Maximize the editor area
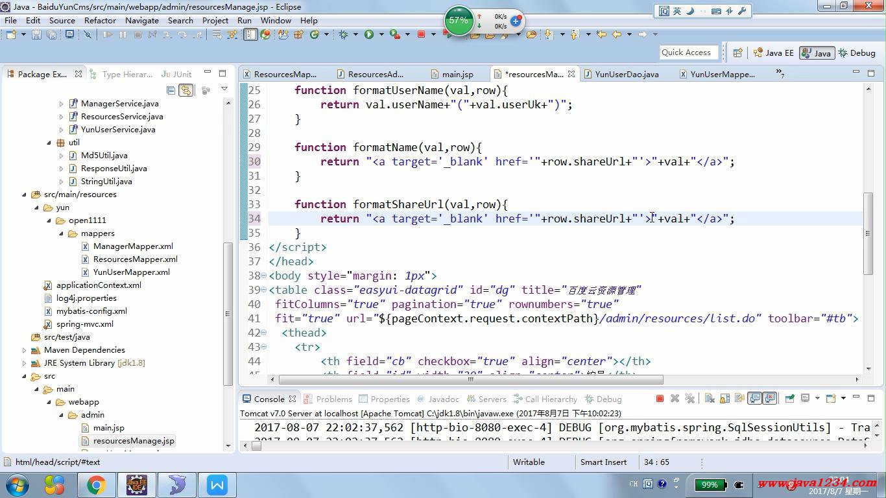 (871, 73)
